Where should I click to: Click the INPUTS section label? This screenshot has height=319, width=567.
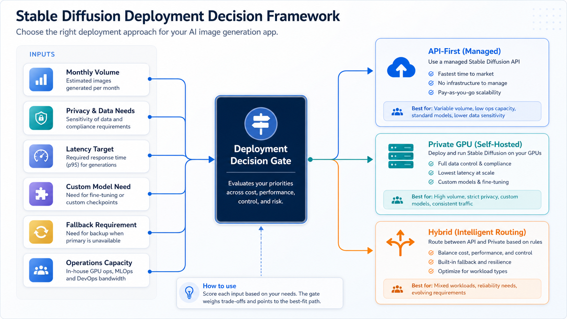pos(42,54)
